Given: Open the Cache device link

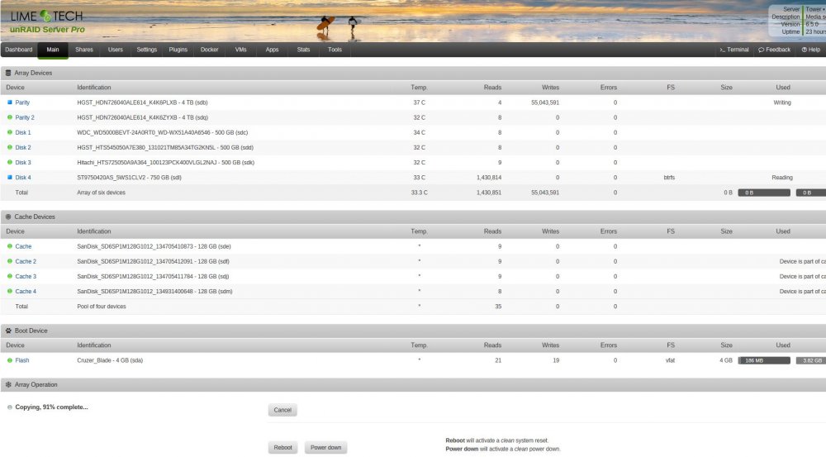Looking at the screenshot, I should (23, 246).
